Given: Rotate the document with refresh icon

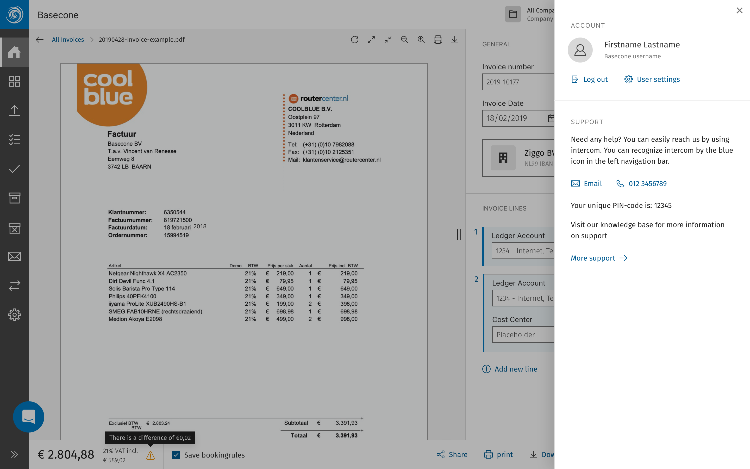Looking at the screenshot, I should click(354, 39).
